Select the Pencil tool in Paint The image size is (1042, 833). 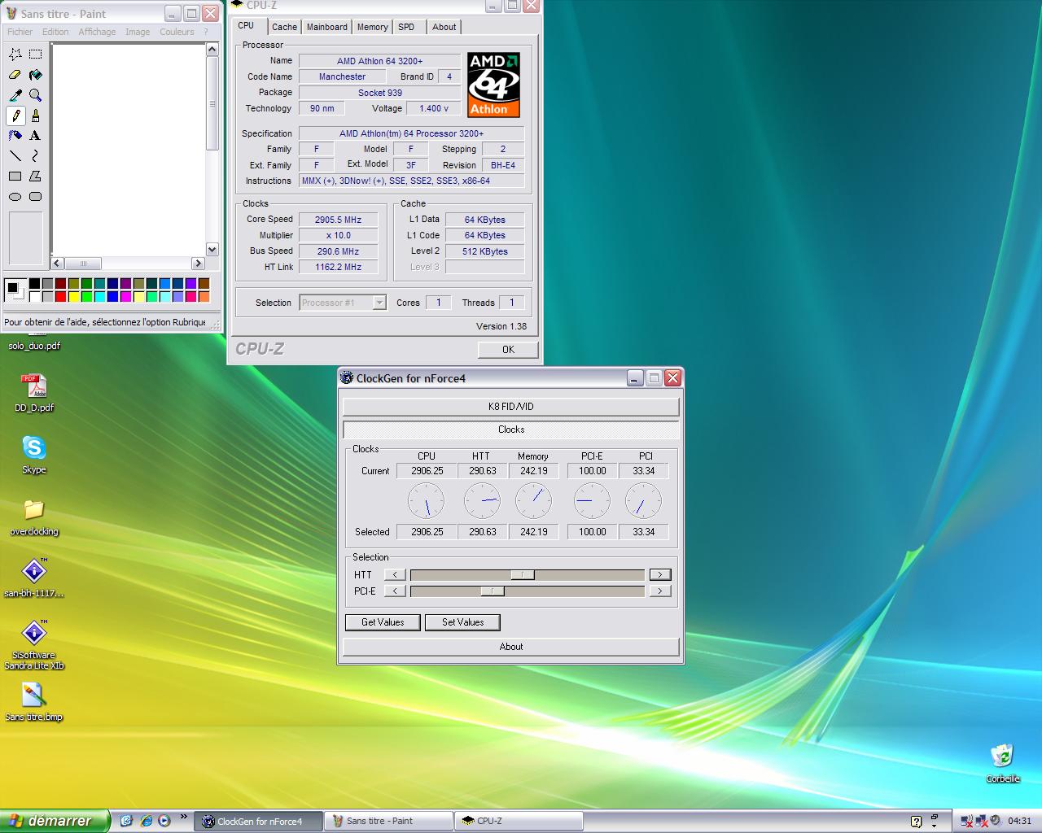(x=15, y=116)
